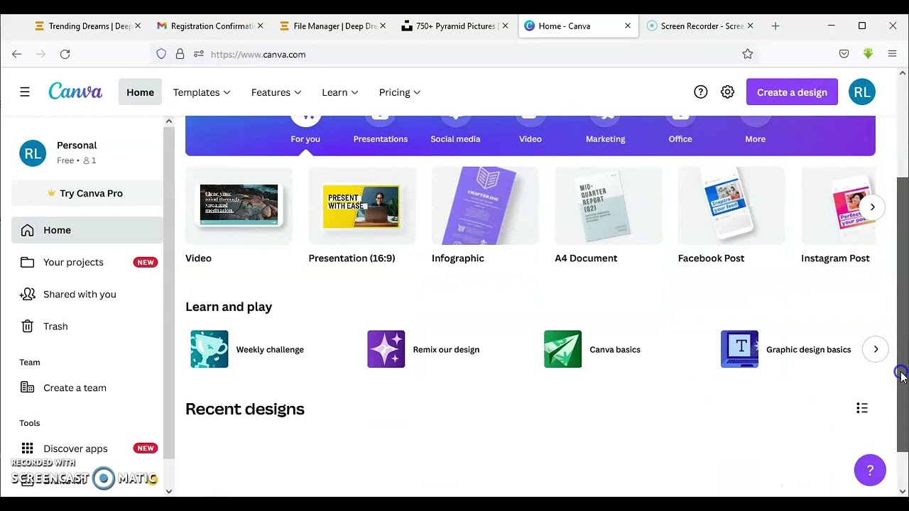Image resolution: width=909 pixels, height=511 pixels.
Task: Open the help question mark icon in header
Action: [x=701, y=92]
